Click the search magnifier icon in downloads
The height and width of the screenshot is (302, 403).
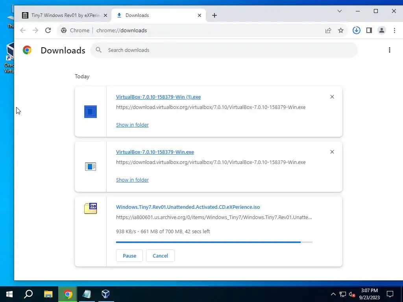tap(99, 50)
